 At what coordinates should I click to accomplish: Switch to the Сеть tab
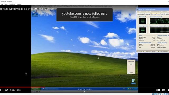coord(162,14)
